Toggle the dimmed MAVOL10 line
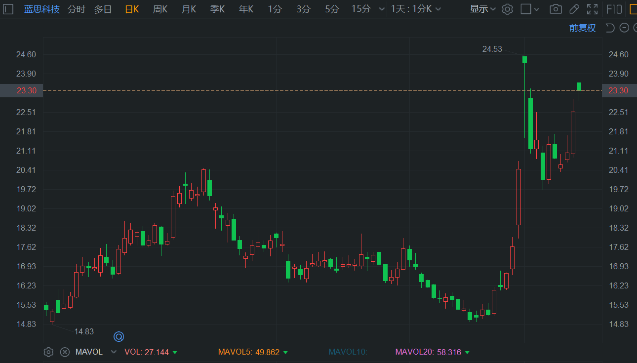Image resolution: width=637 pixels, height=363 pixels. (x=348, y=352)
